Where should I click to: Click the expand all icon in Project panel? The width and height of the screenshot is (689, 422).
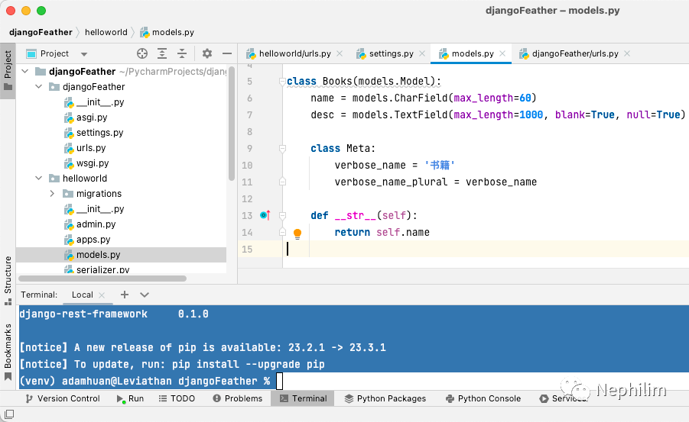162,53
